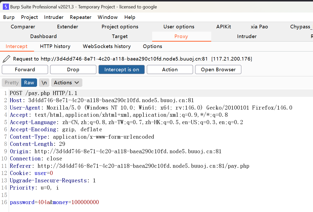Click the Content-Type header line

tap(82, 137)
